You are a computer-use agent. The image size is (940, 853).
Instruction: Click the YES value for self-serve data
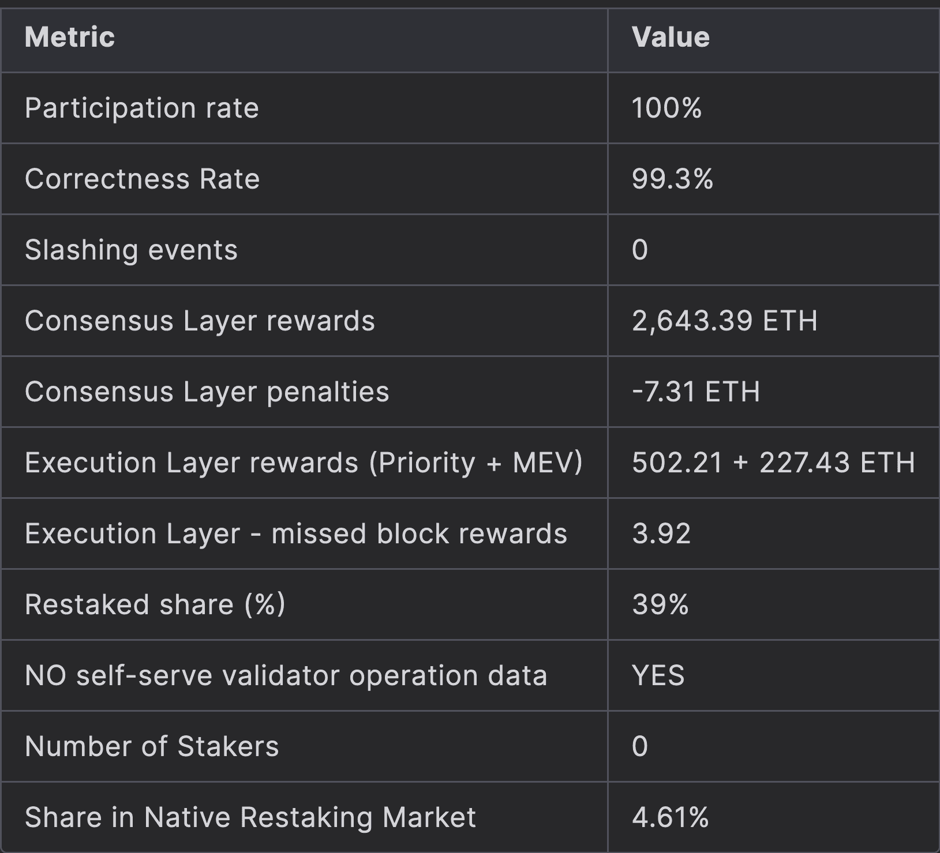pos(658,676)
